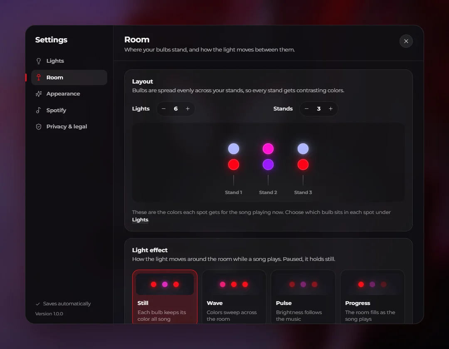This screenshot has height=349, width=449.
Task: Click the red bulb on Stand 1
Action: pyautogui.click(x=233, y=165)
